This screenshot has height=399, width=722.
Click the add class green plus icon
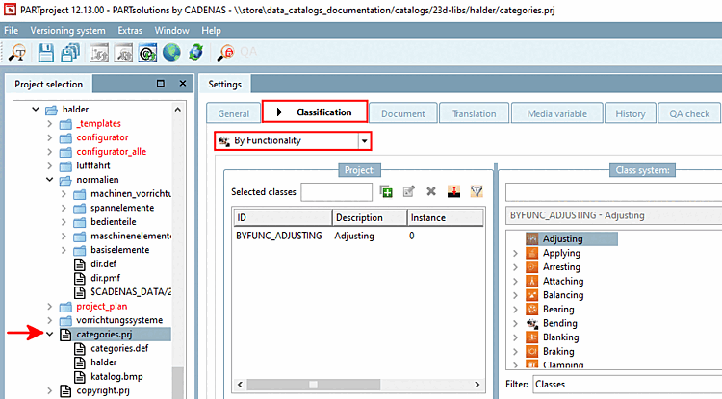(386, 191)
